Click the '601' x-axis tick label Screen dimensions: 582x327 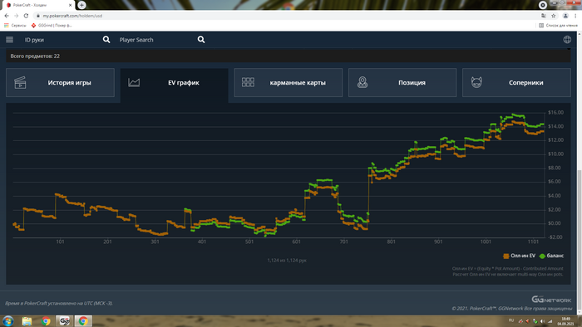[296, 242]
